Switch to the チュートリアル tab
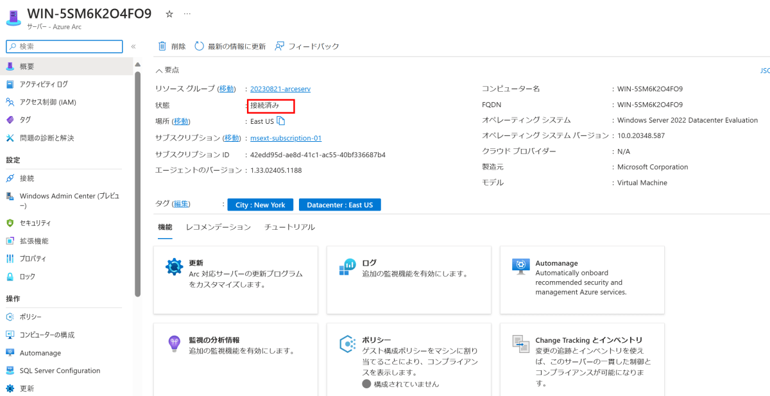The width and height of the screenshot is (770, 396). pyautogui.click(x=289, y=227)
